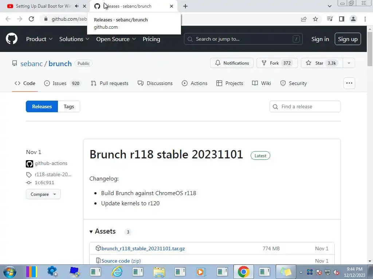
Task: Toggle the browser side panel icon
Action: click(x=342, y=19)
